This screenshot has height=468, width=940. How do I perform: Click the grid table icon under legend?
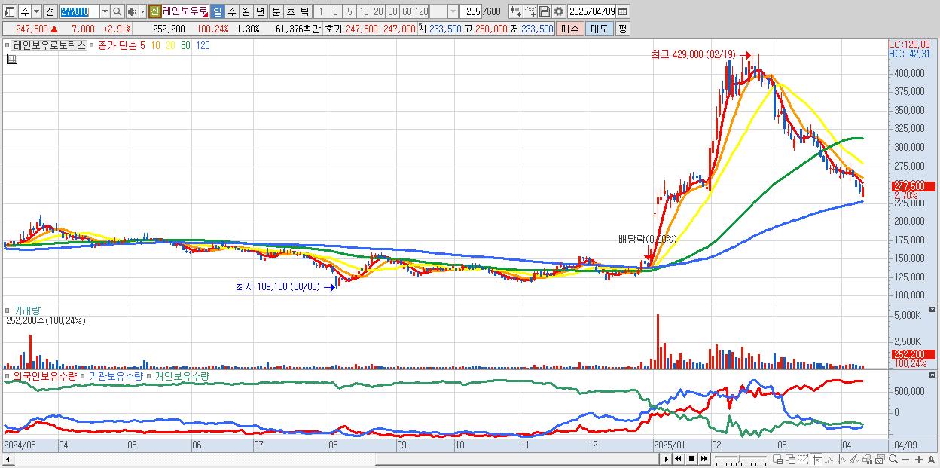(12, 60)
